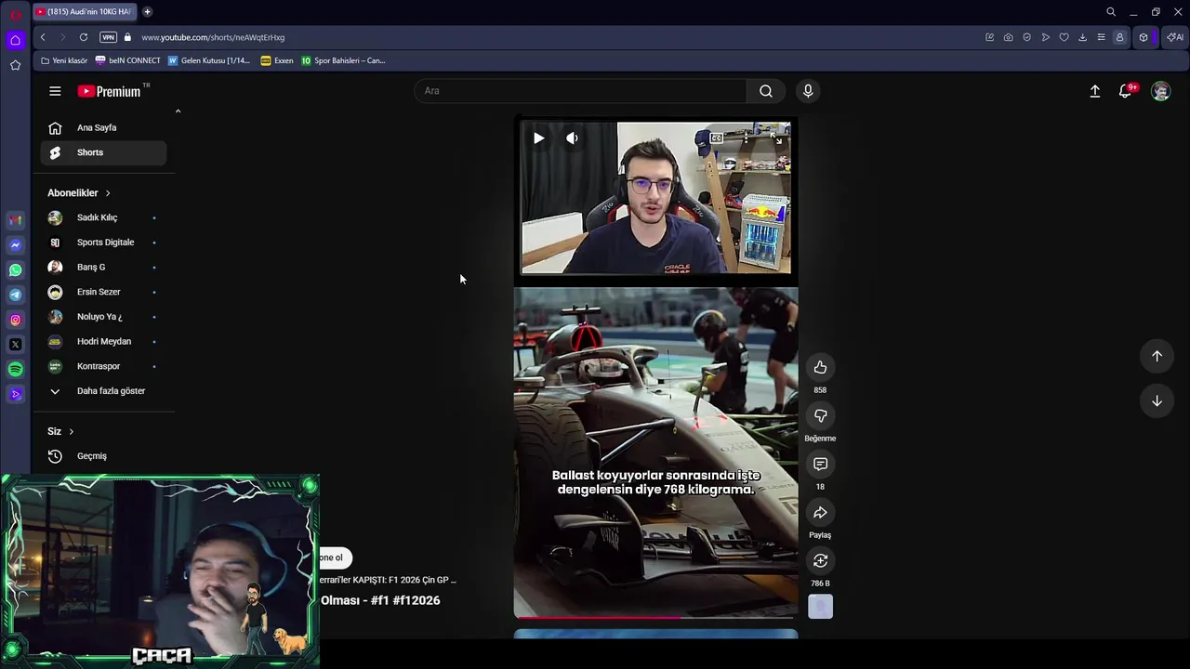Play the paused Short video
Screen dimensions: 1190x669
pos(538,138)
